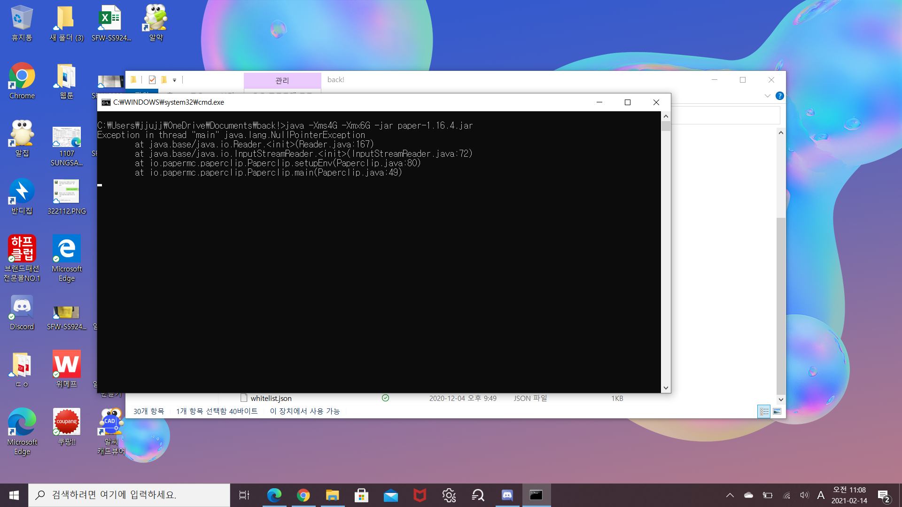
Task: Launch the Microsoft Edge shortcut beside 하프클럽
Action: coord(66,258)
